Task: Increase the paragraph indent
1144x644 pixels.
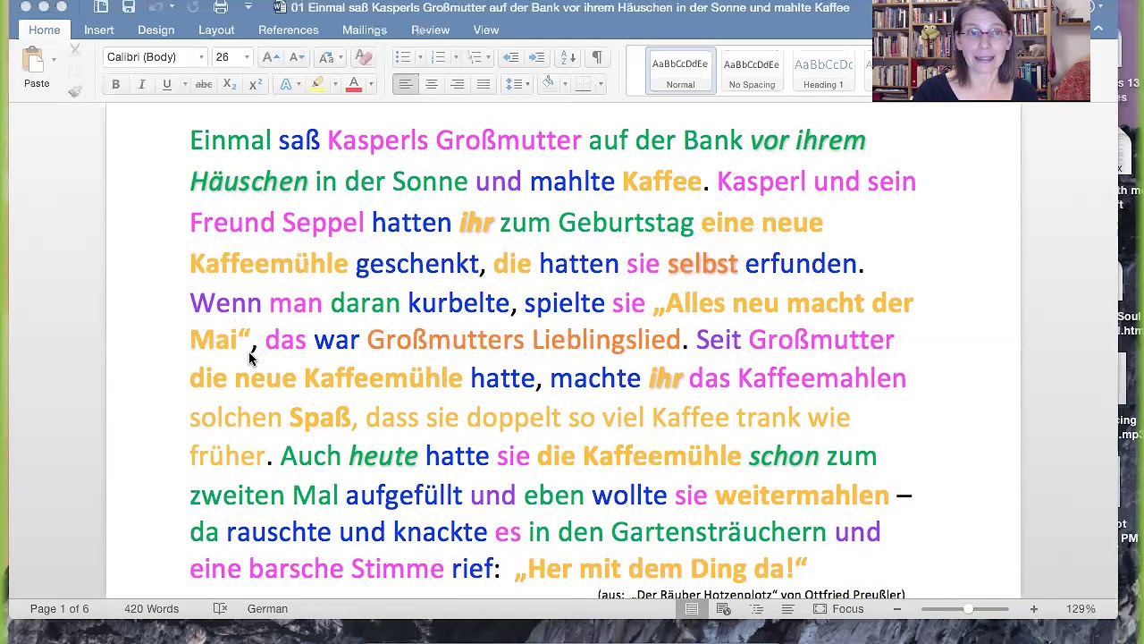Action: click(536, 57)
